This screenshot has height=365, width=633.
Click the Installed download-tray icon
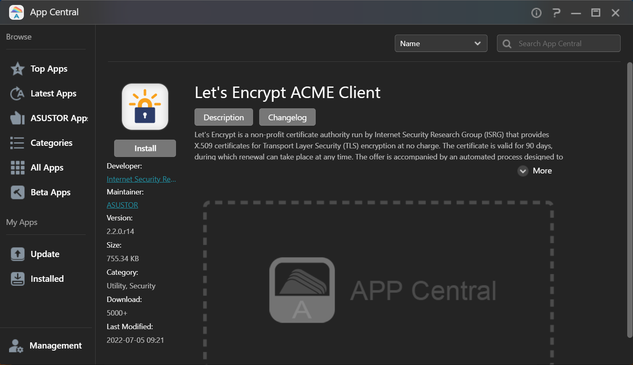click(x=17, y=279)
